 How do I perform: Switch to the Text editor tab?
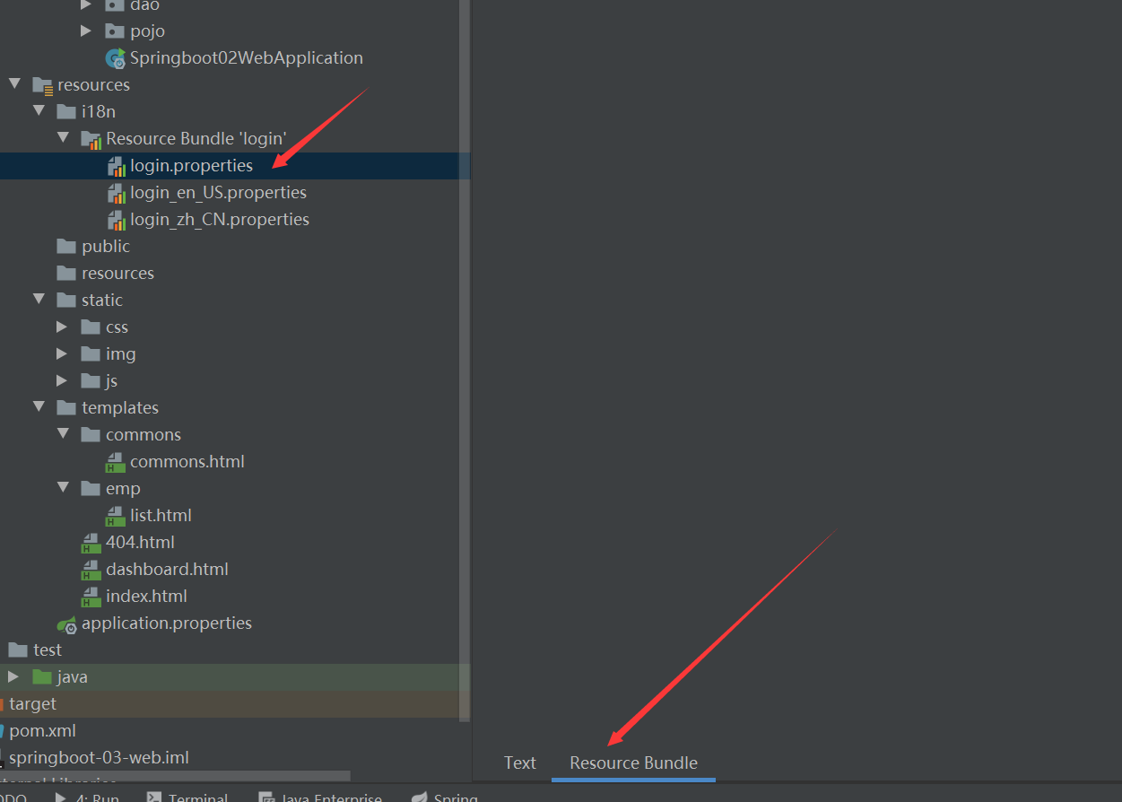point(519,763)
